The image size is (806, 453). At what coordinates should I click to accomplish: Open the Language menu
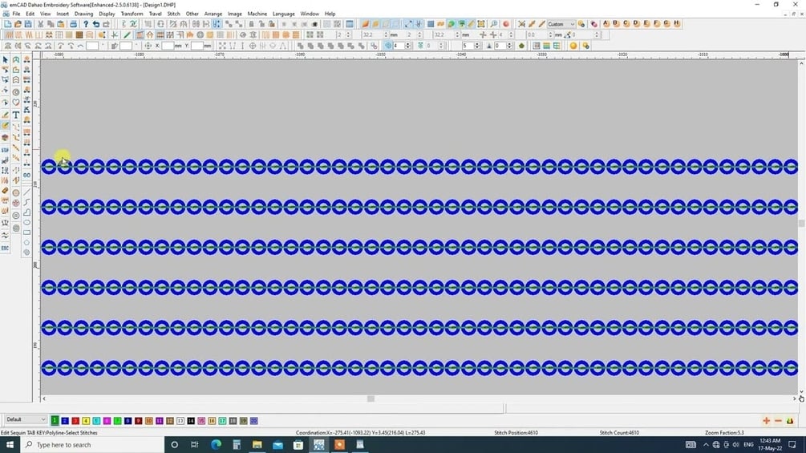point(284,14)
